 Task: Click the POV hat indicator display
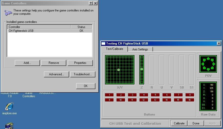(208, 64)
